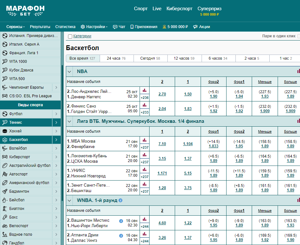Click info icon beside Вашингтон Мистикс row
The image size is (300, 245).
coord(121,221)
